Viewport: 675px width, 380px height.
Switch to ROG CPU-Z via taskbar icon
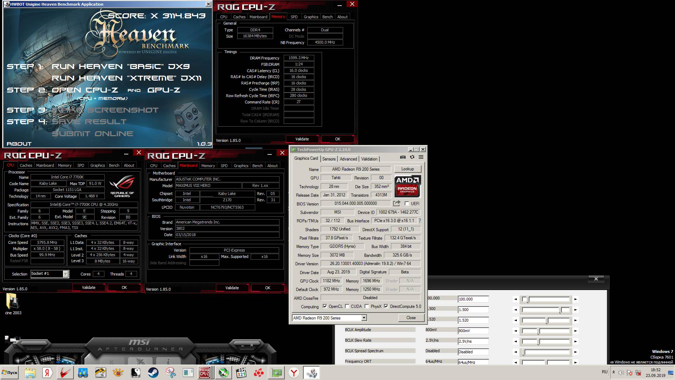205,373
